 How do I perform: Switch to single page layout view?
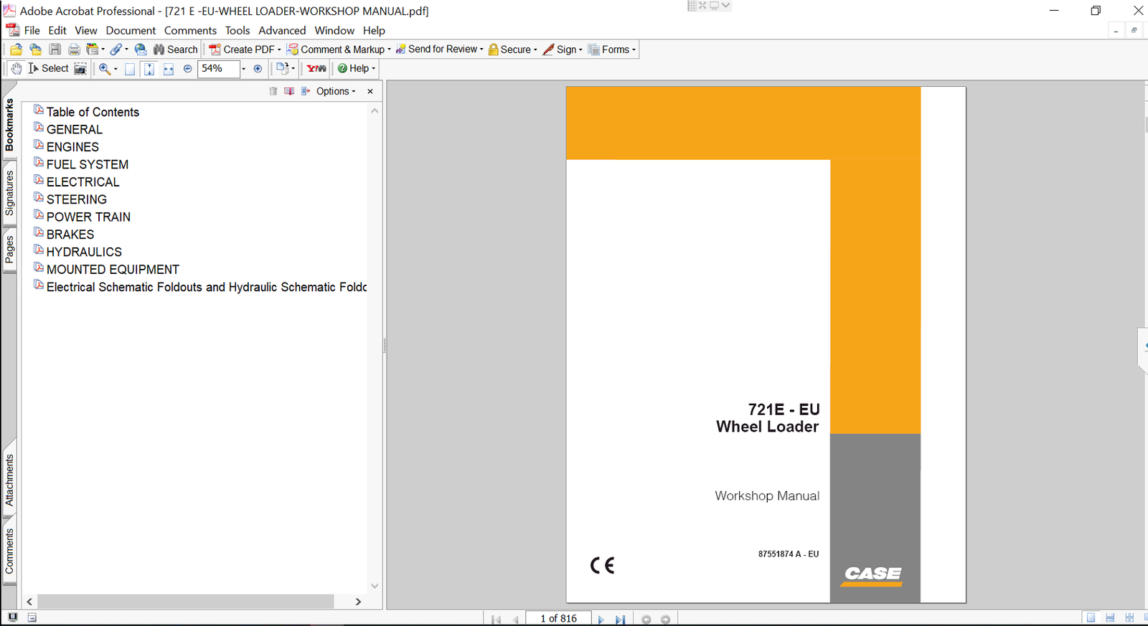pos(1091,618)
